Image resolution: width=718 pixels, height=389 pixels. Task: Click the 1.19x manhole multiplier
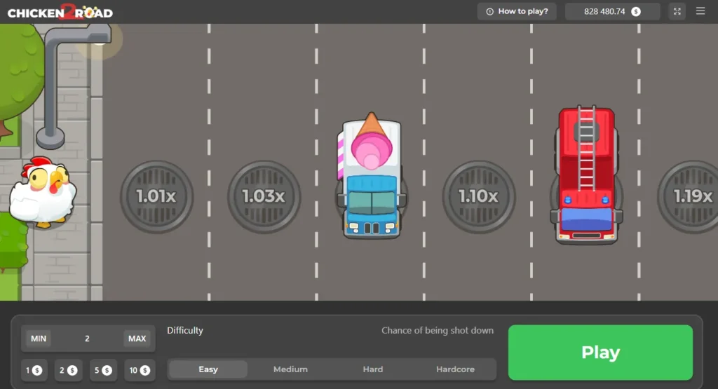coord(691,197)
